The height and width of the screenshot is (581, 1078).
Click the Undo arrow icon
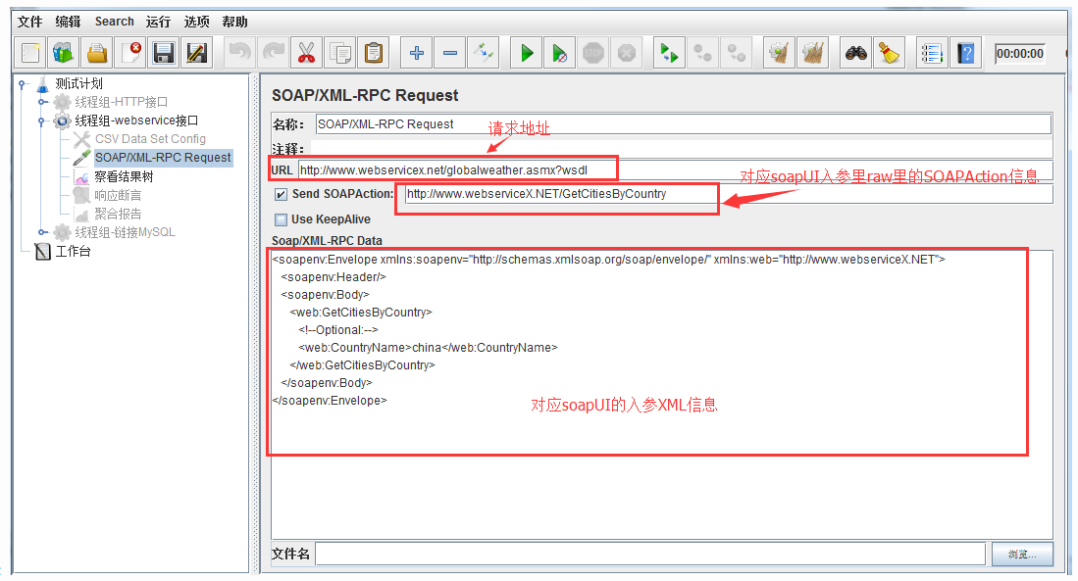[240, 53]
